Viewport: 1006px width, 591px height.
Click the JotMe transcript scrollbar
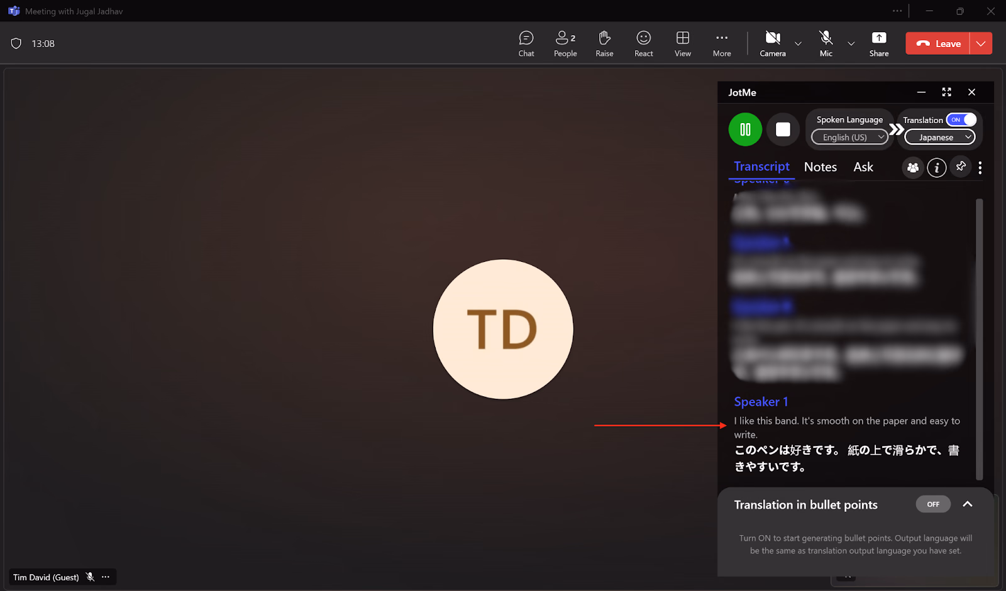click(979, 339)
